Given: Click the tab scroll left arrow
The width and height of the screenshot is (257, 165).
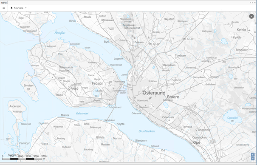Looking at the screenshot, I should click(x=251, y=3).
